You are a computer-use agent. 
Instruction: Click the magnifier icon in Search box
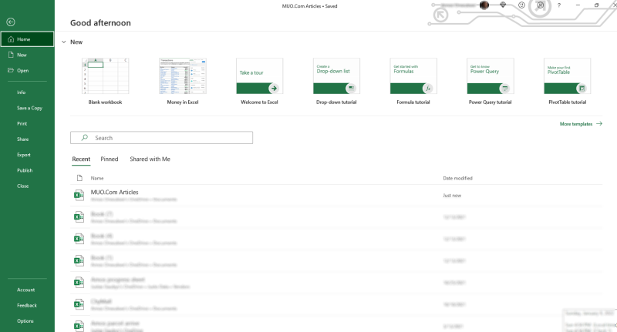(85, 138)
